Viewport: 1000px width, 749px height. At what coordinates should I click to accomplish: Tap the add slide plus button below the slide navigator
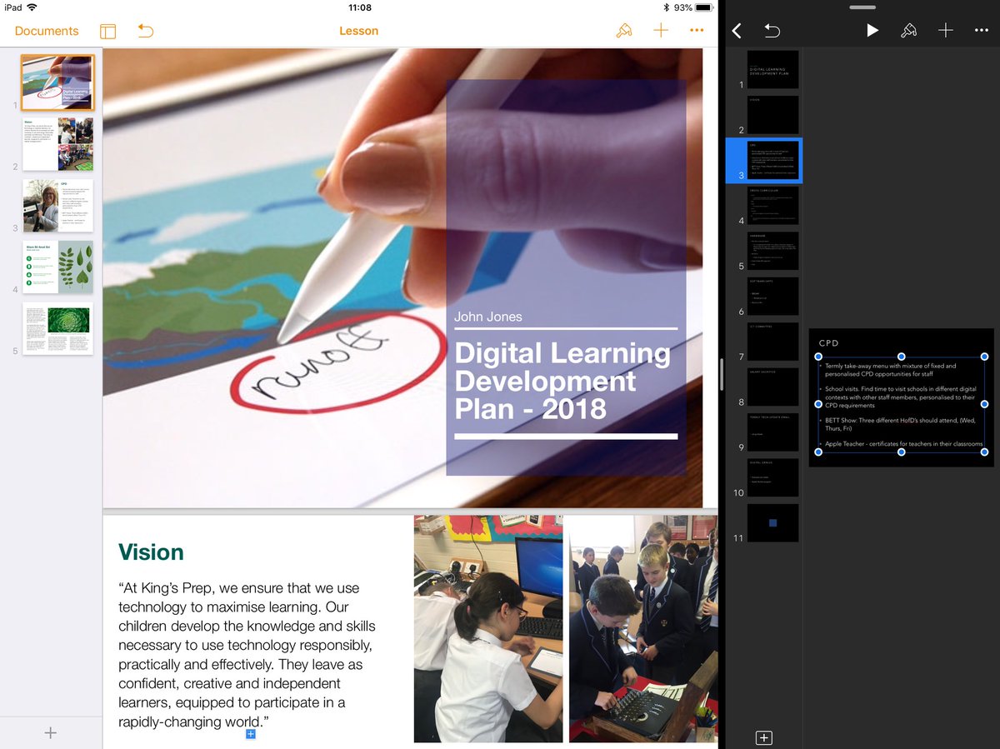763,737
